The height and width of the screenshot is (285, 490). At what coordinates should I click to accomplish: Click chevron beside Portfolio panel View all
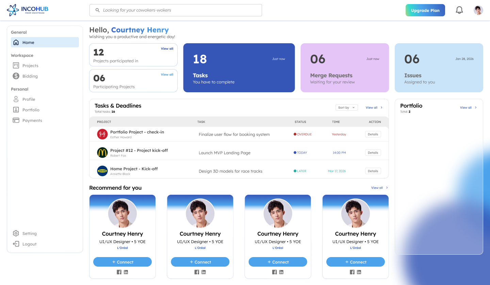pyautogui.click(x=476, y=108)
